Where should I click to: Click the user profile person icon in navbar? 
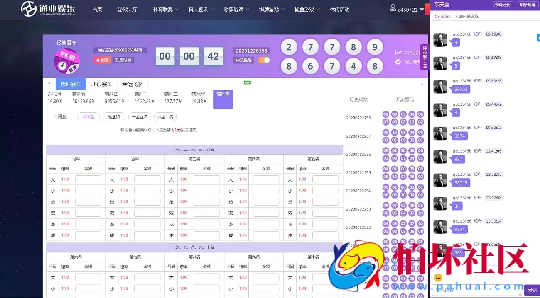click(393, 7)
